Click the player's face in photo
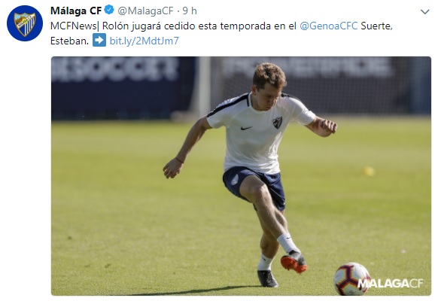 (x=266, y=98)
